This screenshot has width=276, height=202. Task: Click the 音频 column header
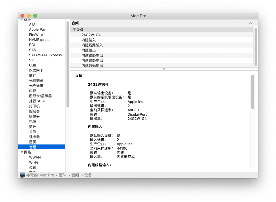coord(162,23)
